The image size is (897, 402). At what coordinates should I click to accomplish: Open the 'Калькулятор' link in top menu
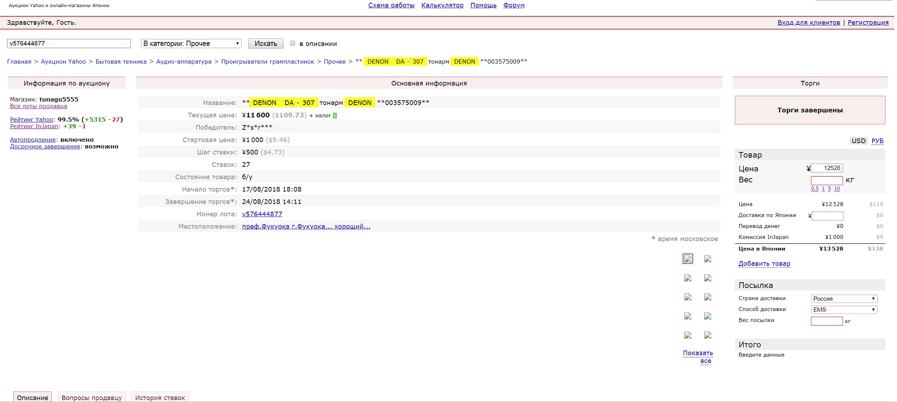(x=442, y=5)
